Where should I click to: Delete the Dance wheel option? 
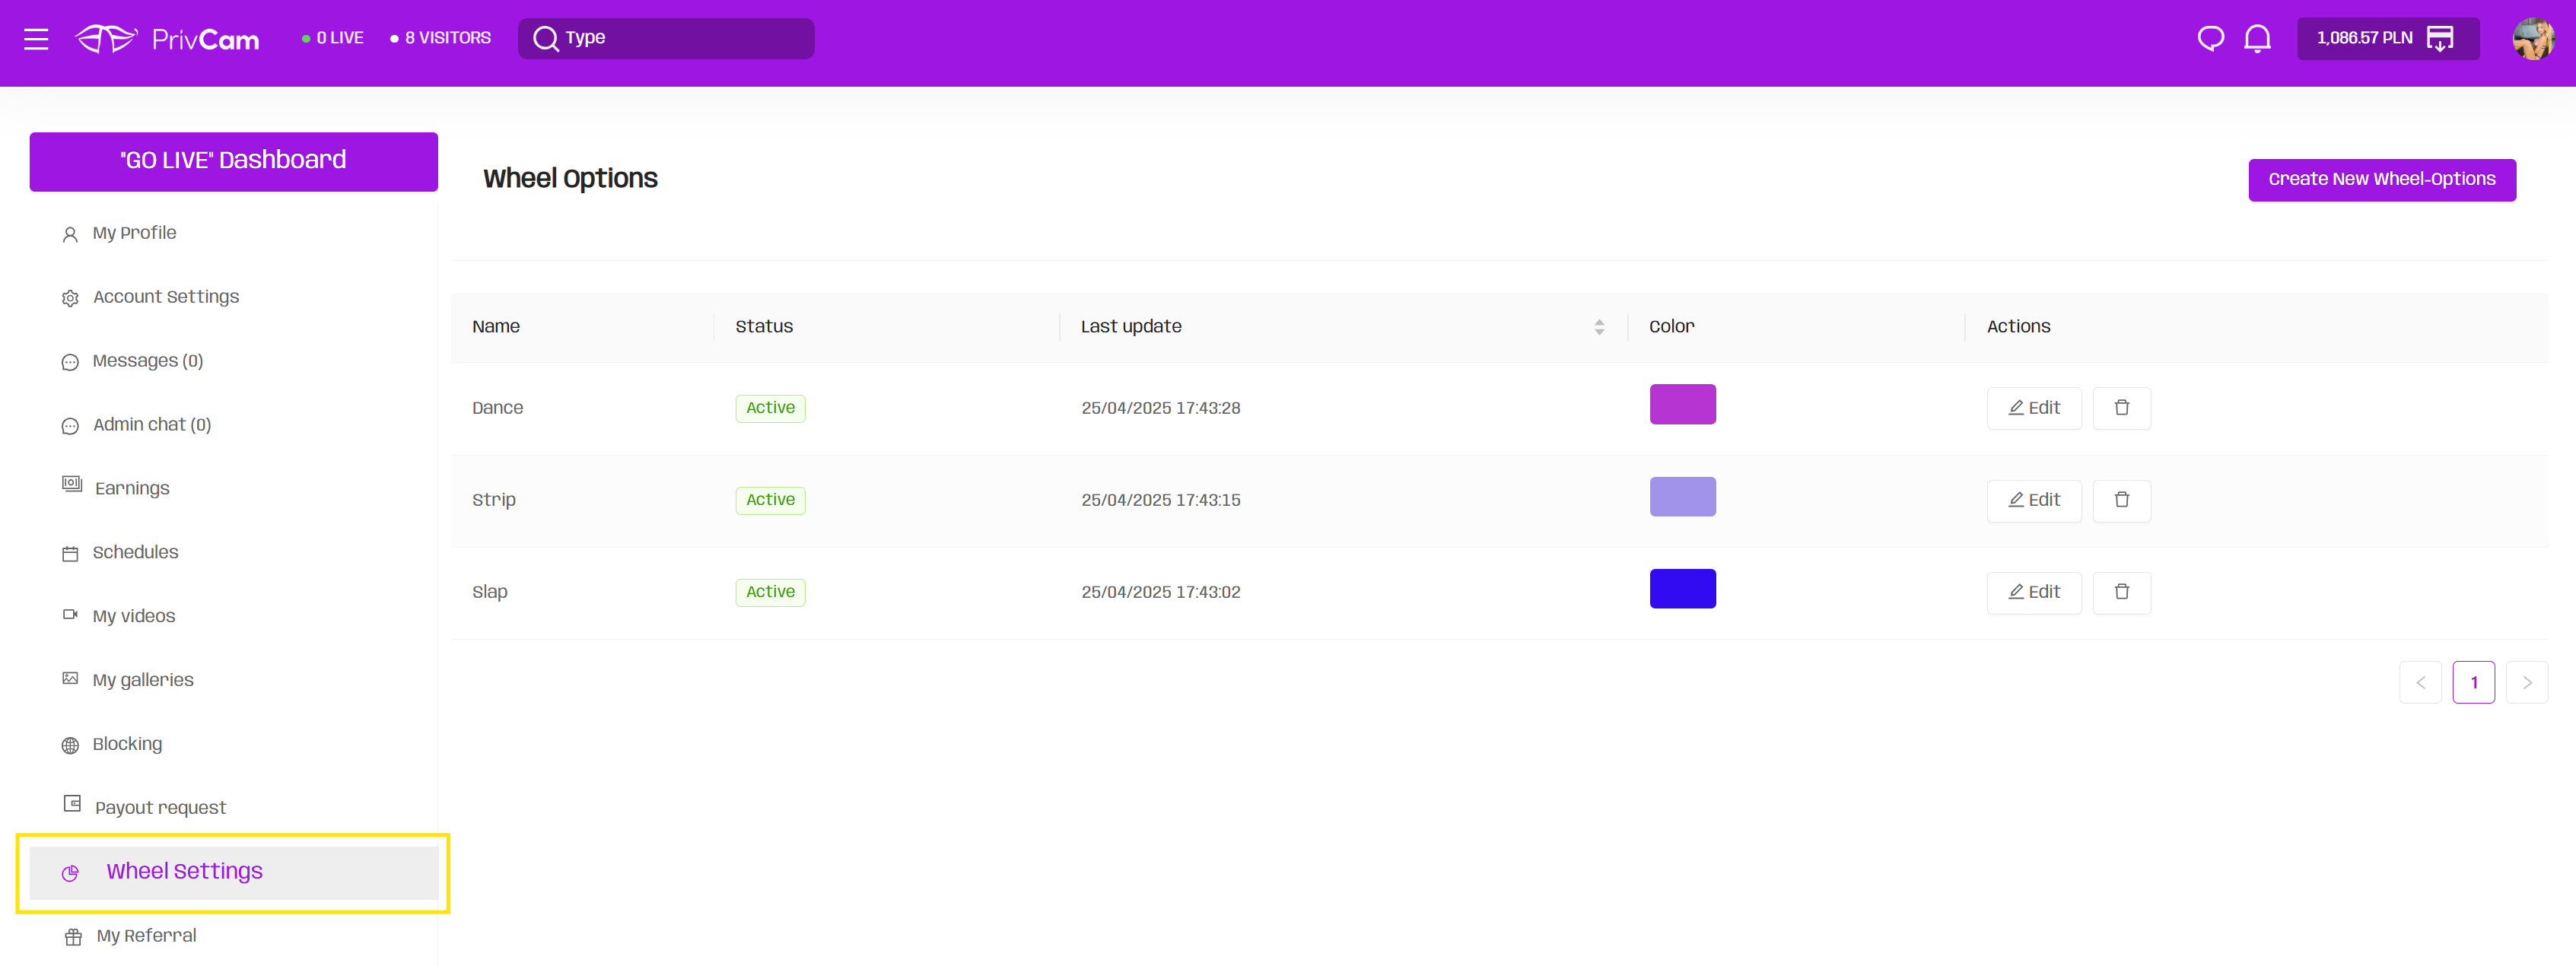click(2121, 408)
